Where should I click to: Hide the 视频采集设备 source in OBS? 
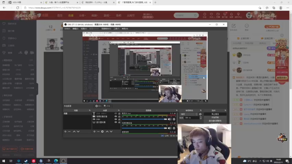(116, 116)
